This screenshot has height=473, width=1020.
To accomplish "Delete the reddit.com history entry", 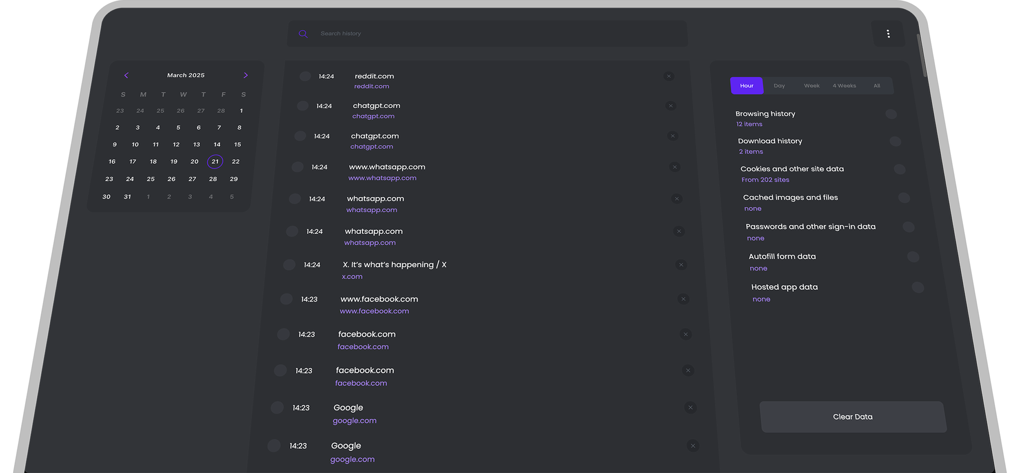I will 669,76.
